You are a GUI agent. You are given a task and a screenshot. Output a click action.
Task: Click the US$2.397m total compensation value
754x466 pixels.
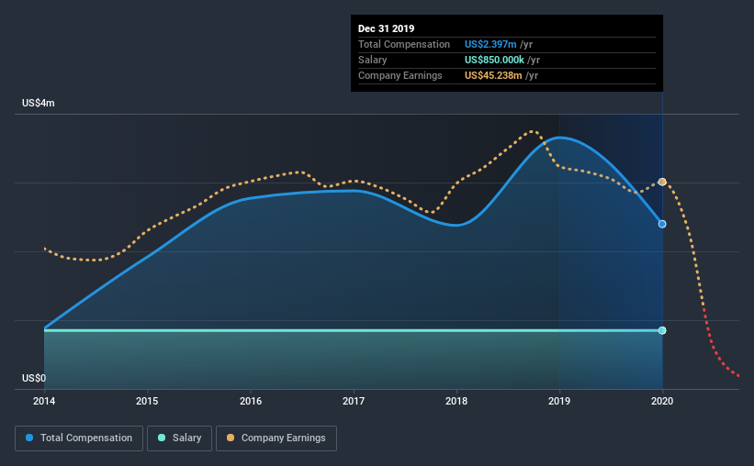tap(490, 45)
